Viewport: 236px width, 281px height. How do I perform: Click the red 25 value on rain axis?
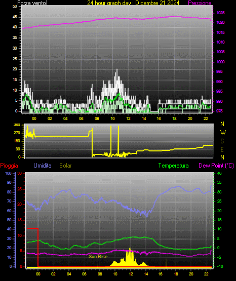[20, 189]
